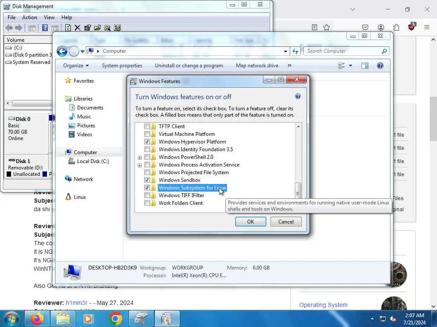The width and height of the screenshot is (437, 327).
Task: Show more Explorer toolbar commands chevron
Action: (290, 66)
